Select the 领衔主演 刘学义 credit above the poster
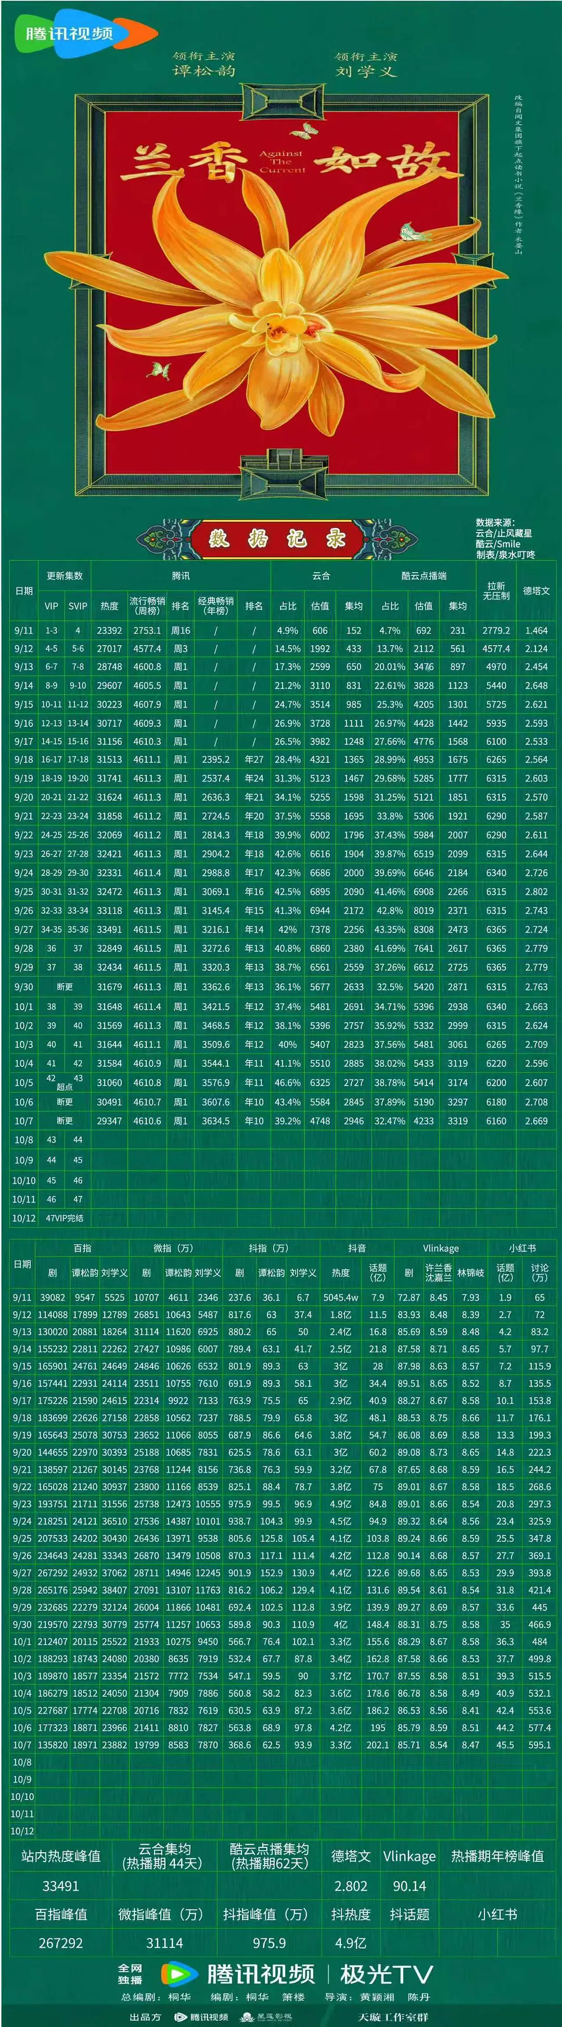 (x=366, y=64)
